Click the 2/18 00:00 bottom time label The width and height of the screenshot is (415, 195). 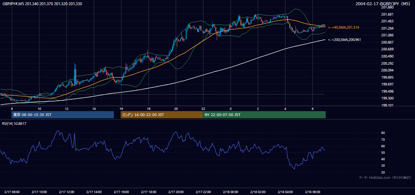point(231,192)
